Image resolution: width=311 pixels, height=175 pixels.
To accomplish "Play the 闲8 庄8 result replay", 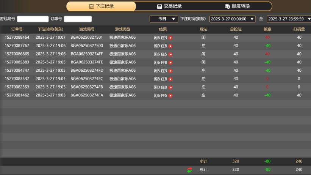I will (x=170, y=79).
